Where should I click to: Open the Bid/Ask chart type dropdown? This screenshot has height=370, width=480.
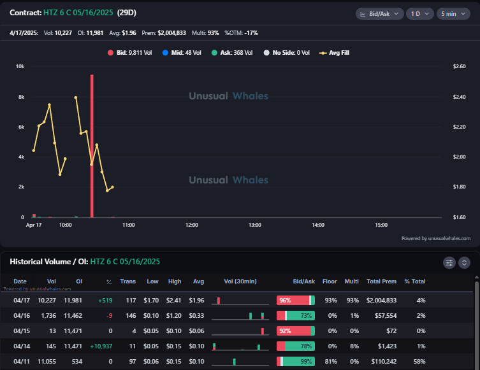click(379, 14)
